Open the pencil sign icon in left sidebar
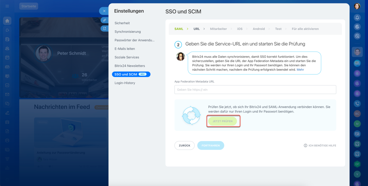 7,113
